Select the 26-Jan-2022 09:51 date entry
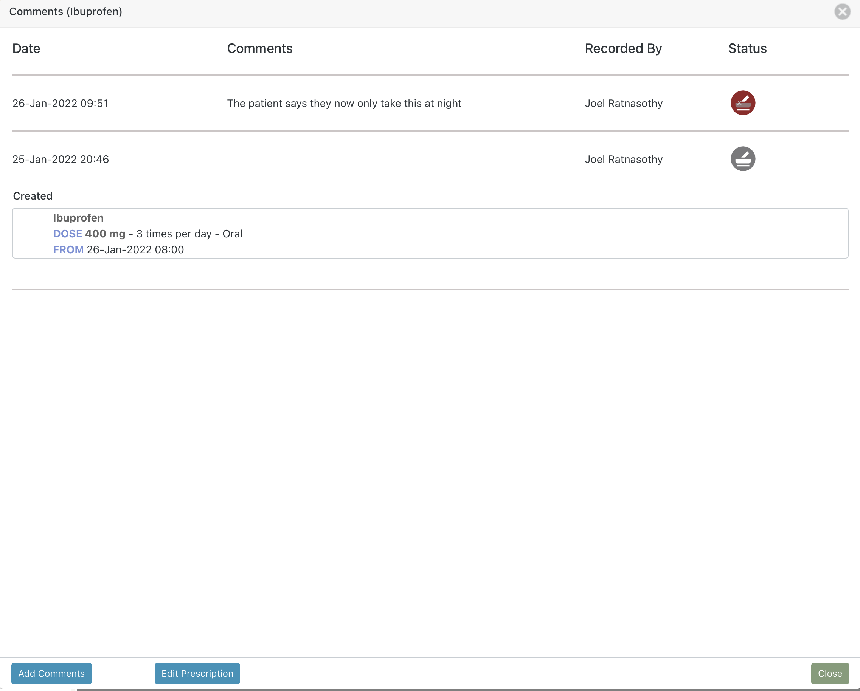The image size is (860, 691). point(60,103)
